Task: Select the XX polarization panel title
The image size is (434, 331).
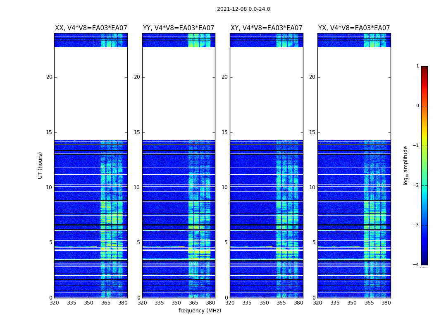Action: point(91,28)
